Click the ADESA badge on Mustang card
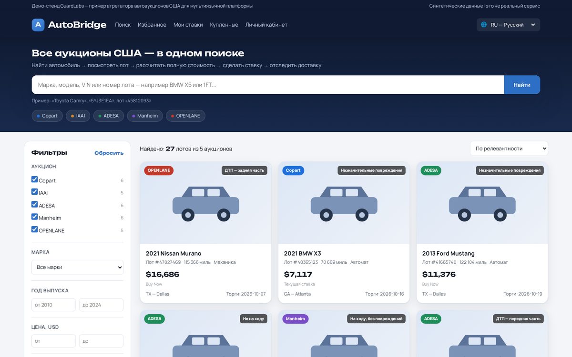Viewport: 572px width, 357px height. [x=431, y=170]
